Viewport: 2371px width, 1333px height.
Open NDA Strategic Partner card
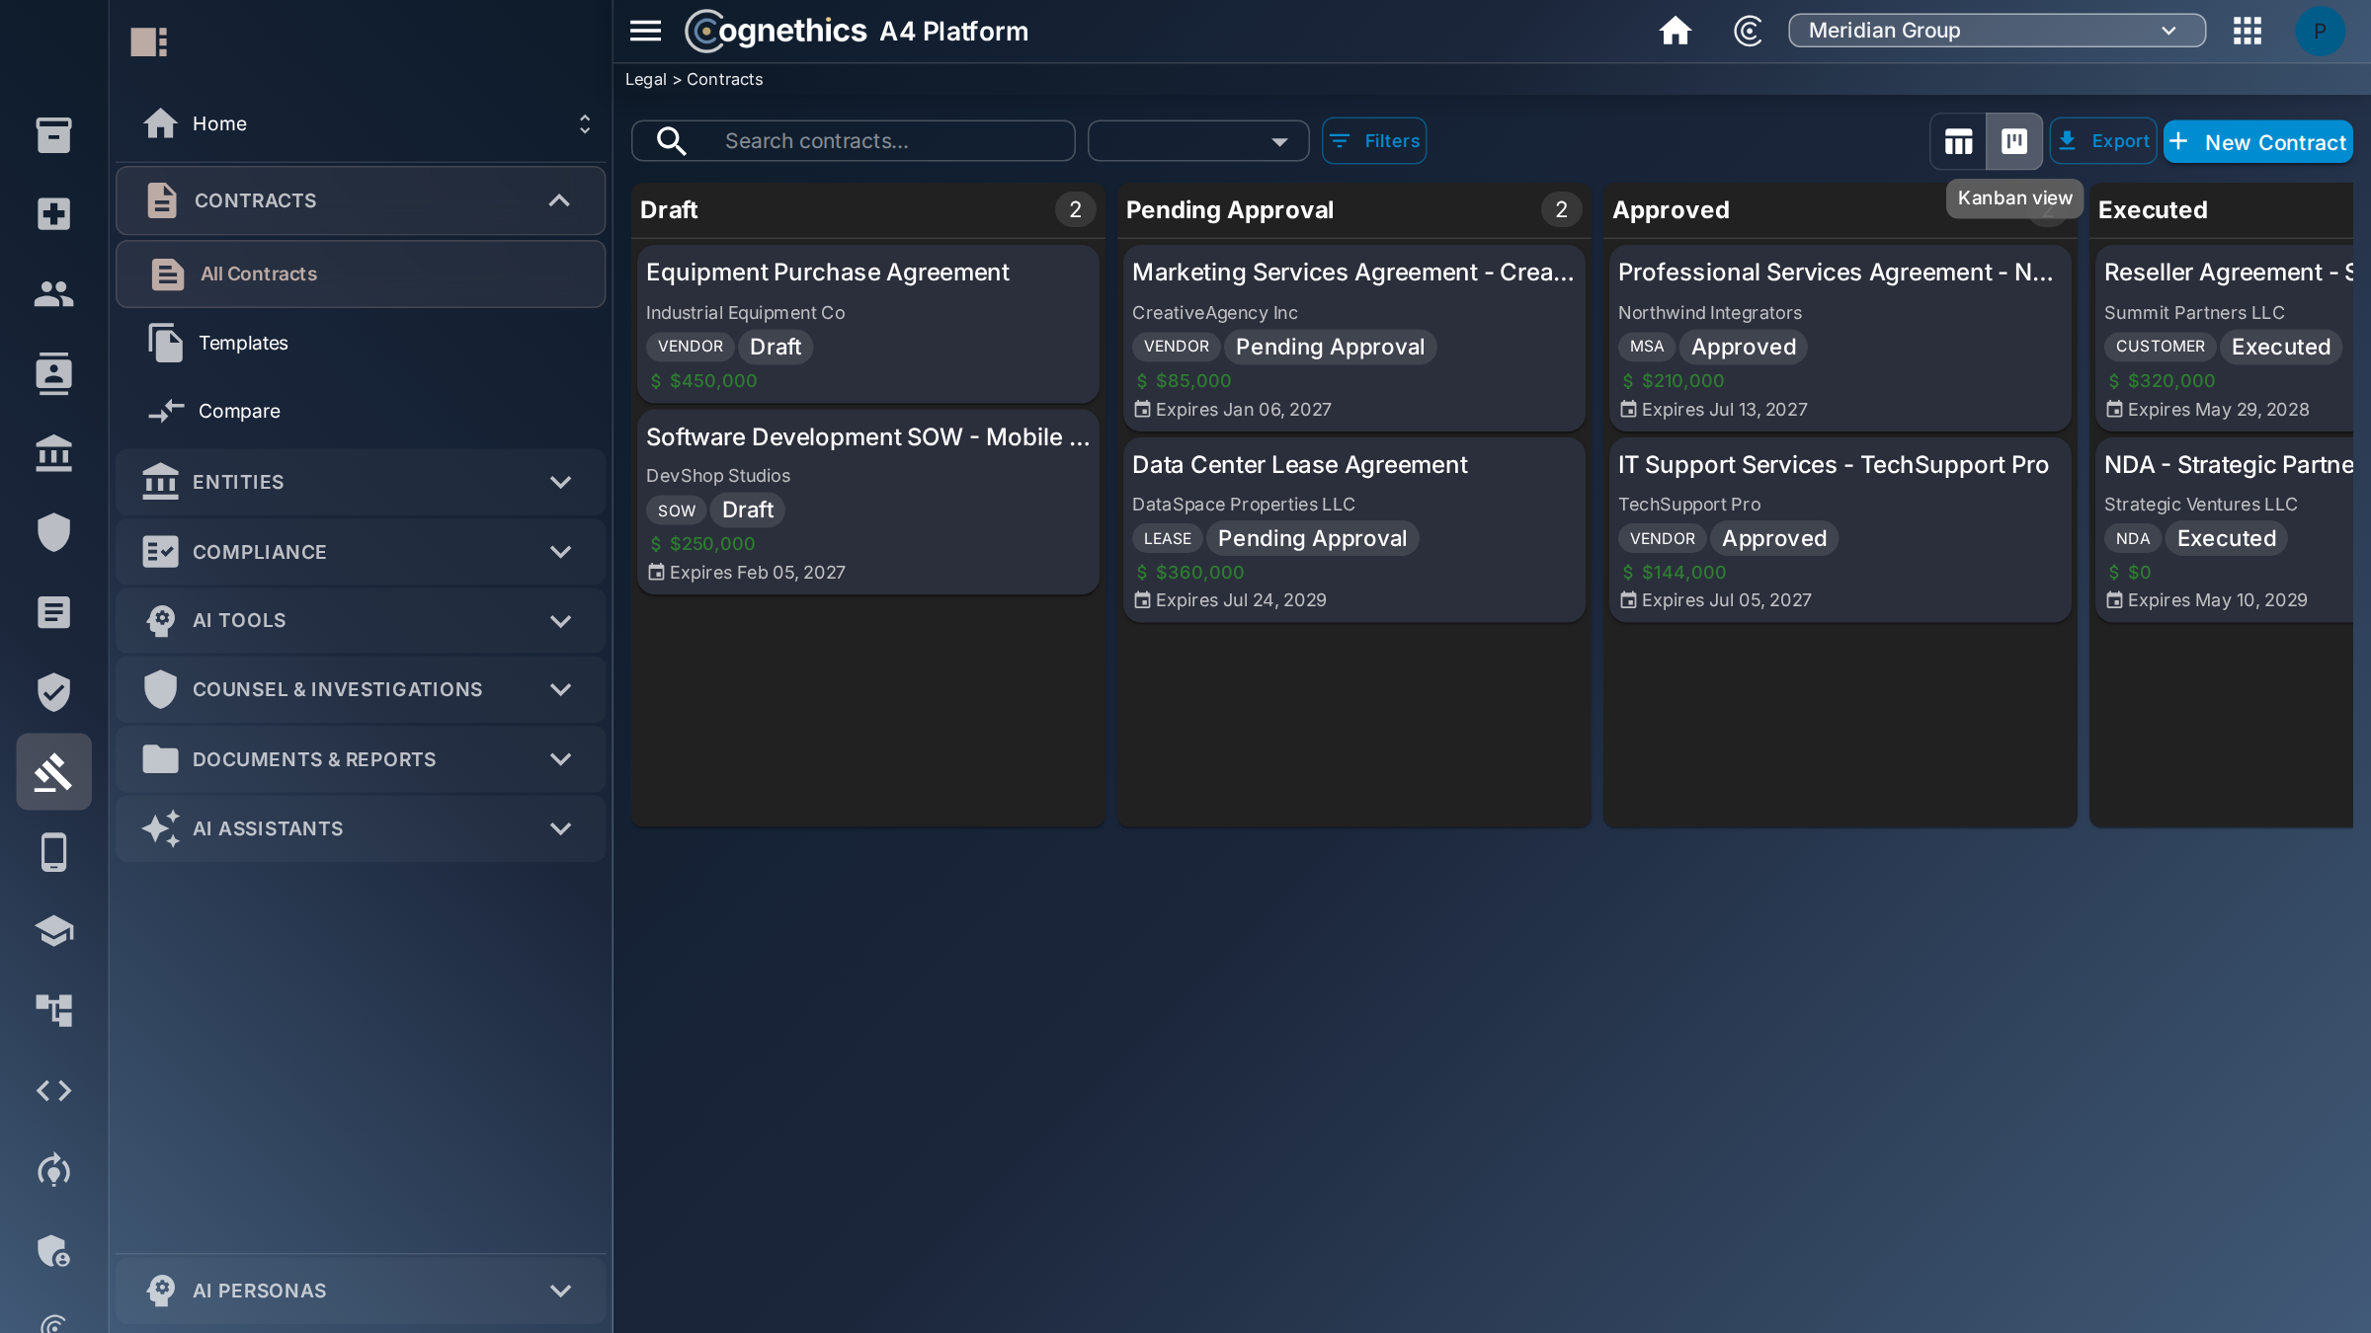point(2225,529)
